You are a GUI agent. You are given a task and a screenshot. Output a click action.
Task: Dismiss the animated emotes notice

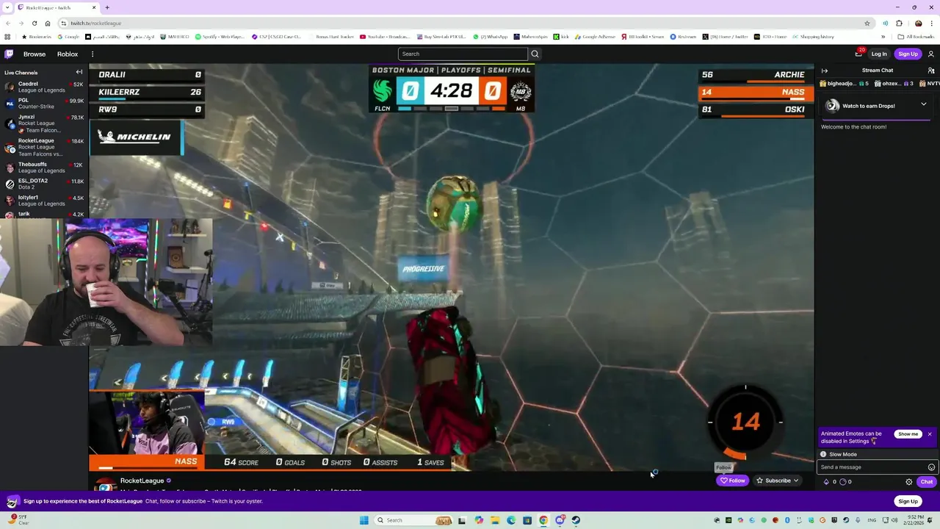pos(930,434)
